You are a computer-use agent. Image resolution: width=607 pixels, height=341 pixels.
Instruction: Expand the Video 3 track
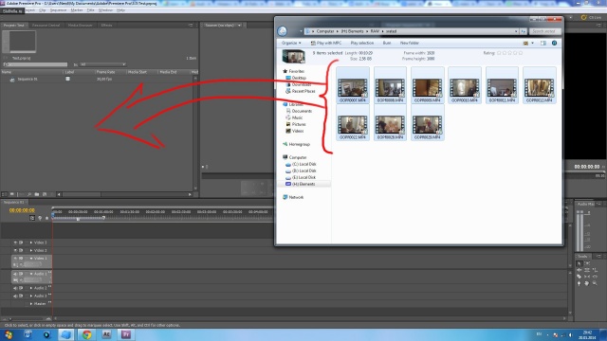point(31,242)
